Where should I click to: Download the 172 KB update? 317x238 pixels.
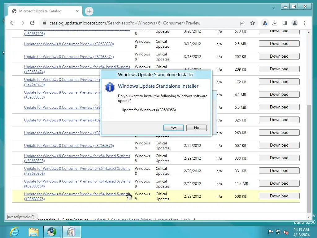279,82
